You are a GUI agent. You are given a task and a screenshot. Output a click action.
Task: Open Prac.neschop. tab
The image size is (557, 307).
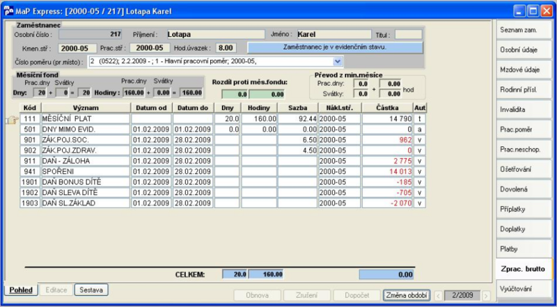point(524,149)
